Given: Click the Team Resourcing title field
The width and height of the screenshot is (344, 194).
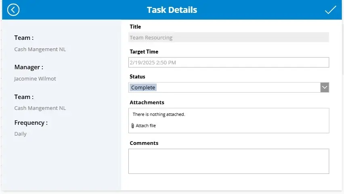Looking at the screenshot, I should pyautogui.click(x=229, y=37).
